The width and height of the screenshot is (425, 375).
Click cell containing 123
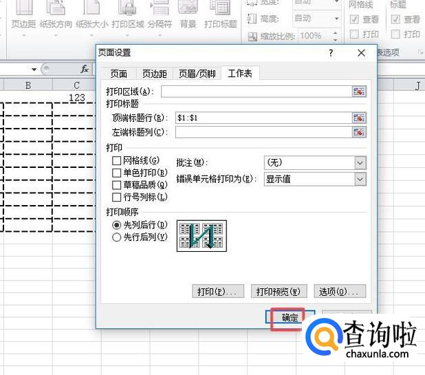click(x=76, y=97)
